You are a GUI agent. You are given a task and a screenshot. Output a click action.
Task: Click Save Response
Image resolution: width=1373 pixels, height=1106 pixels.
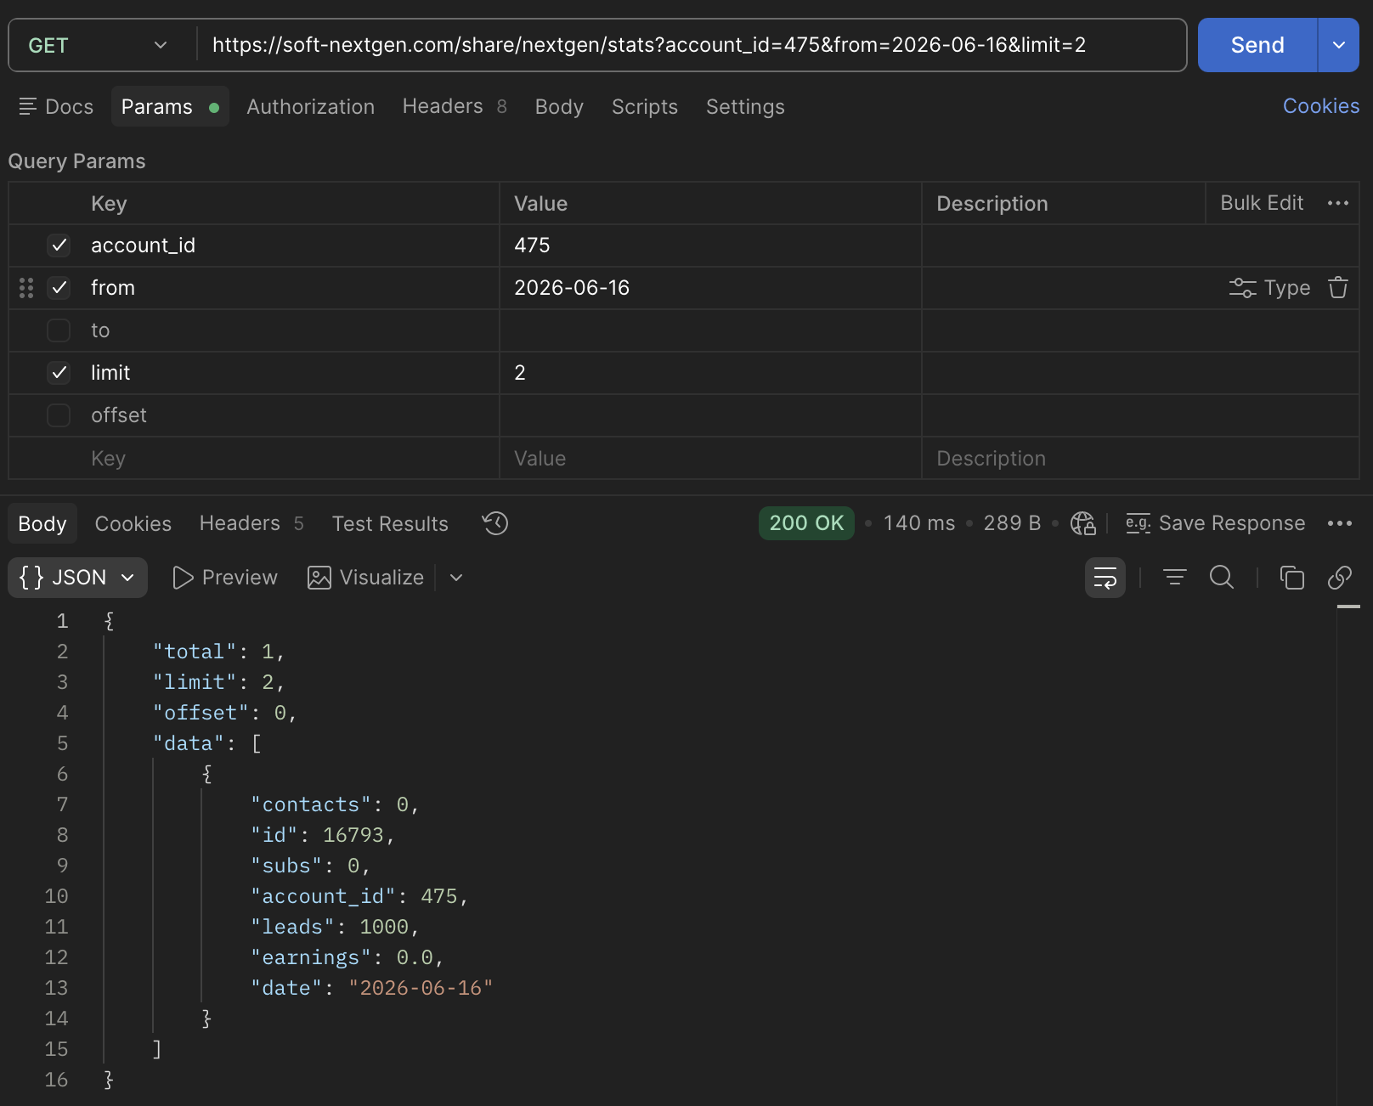pyautogui.click(x=1215, y=523)
